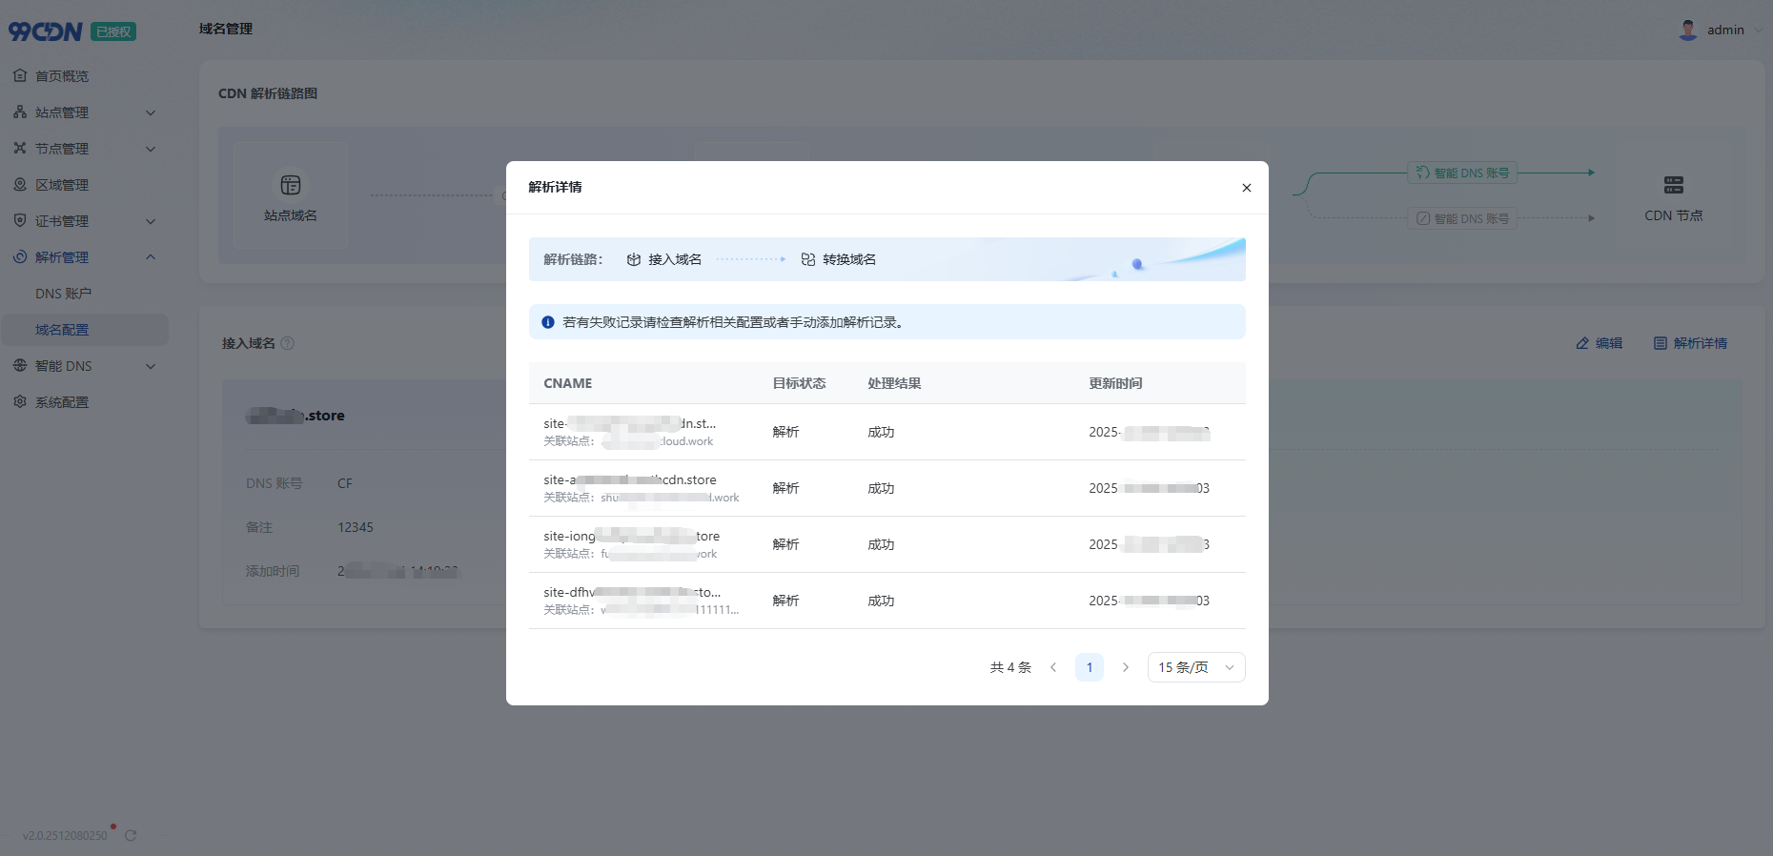
Task: Click the 99CDN logo
Action: [x=46, y=31]
